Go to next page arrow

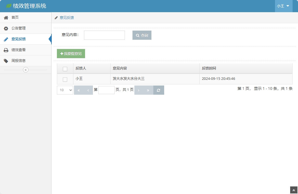click(x=139, y=90)
